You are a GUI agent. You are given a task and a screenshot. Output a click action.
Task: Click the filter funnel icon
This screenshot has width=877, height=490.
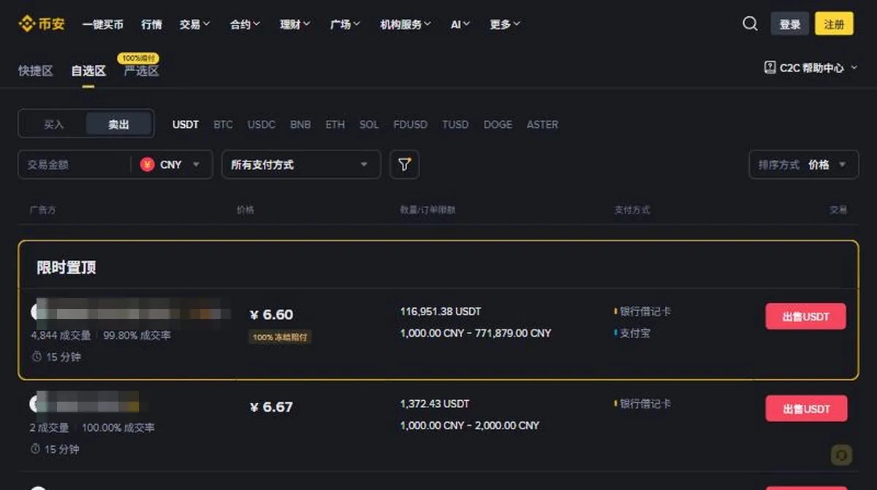click(404, 165)
